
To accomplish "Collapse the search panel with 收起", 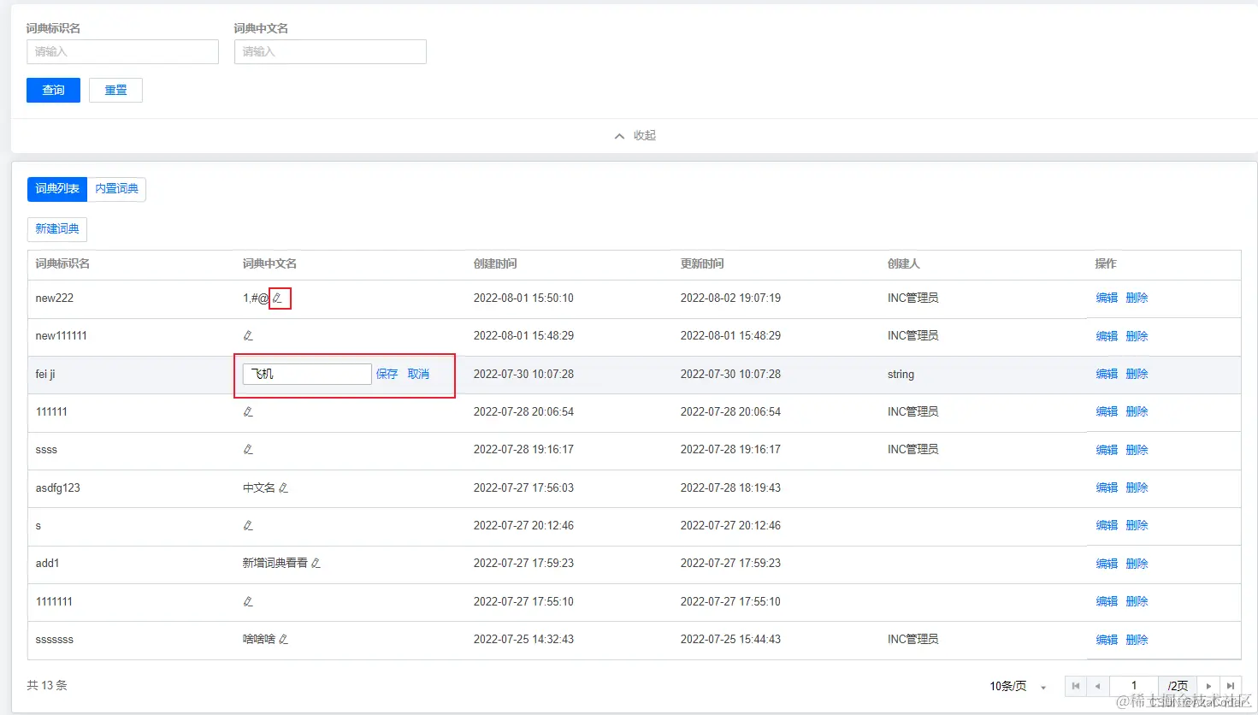I will (635, 136).
